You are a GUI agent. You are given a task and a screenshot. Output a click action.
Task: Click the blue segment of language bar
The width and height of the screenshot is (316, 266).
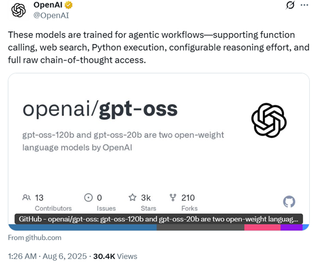[83, 227]
